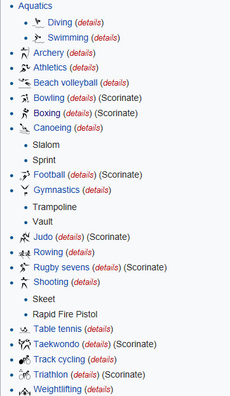Click the Swimming pictogram icon

point(38,38)
